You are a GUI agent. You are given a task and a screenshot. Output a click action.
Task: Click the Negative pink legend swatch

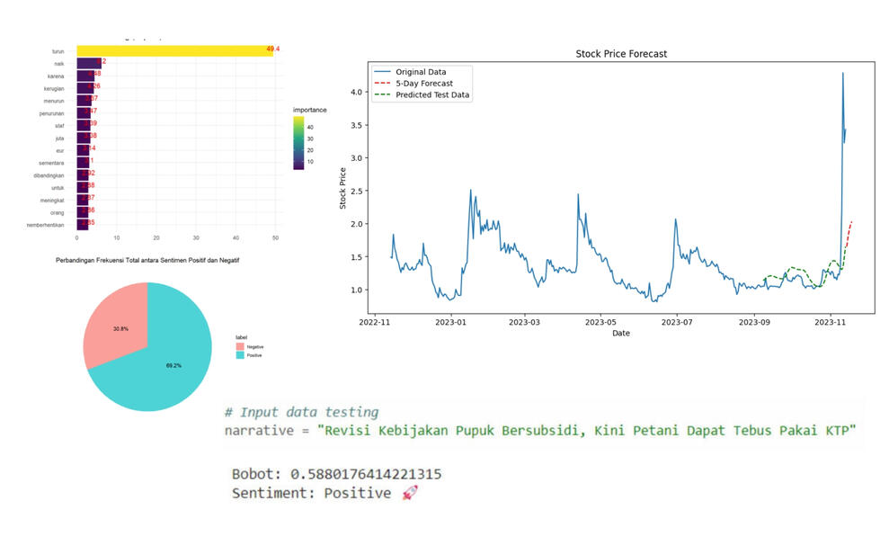click(239, 346)
